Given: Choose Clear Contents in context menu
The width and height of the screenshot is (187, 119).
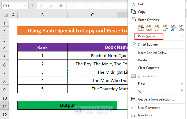Looking at the screenshot, I should tap(148, 68).
